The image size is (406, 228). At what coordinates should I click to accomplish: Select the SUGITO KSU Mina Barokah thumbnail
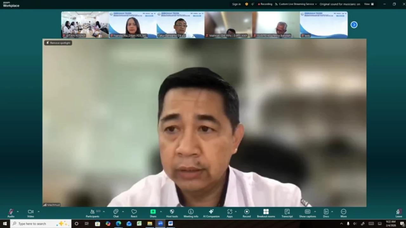(x=276, y=25)
